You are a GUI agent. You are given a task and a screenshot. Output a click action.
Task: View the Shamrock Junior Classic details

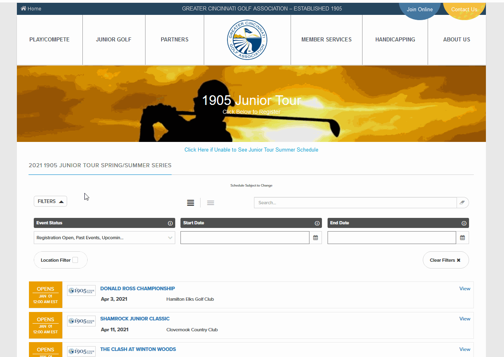click(x=465, y=318)
